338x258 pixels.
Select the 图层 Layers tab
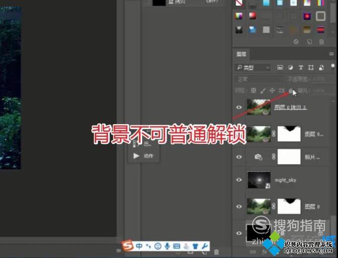click(x=241, y=54)
